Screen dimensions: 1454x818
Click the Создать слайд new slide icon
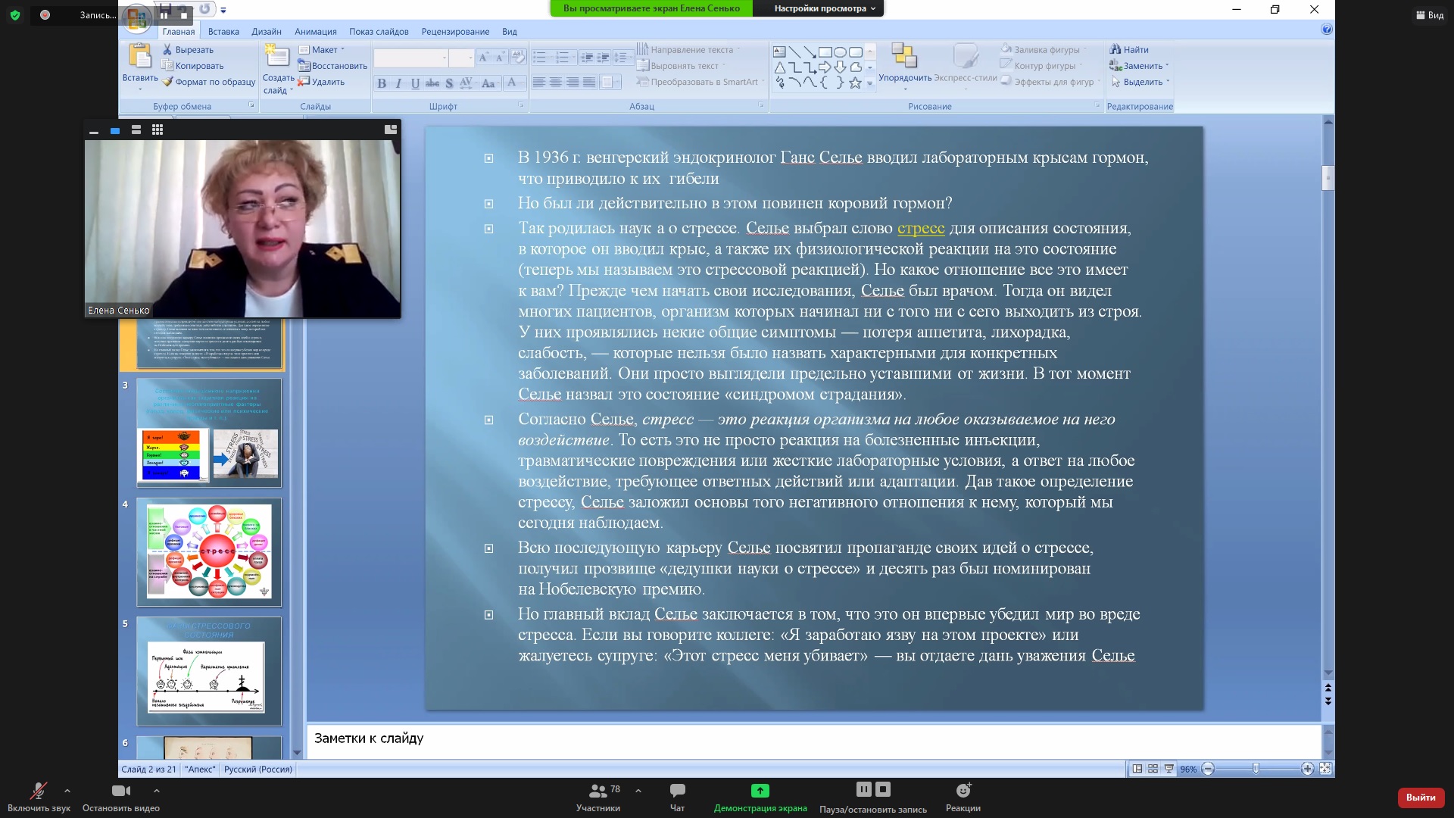pyautogui.click(x=277, y=57)
